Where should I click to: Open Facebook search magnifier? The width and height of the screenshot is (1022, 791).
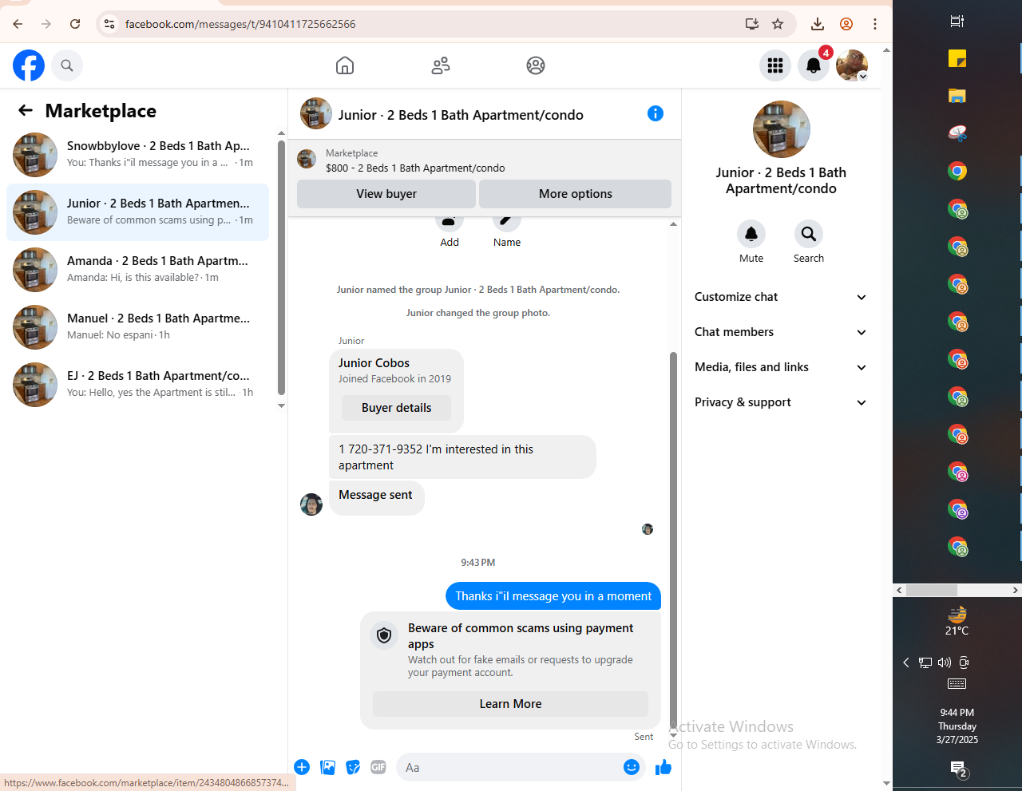click(67, 65)
